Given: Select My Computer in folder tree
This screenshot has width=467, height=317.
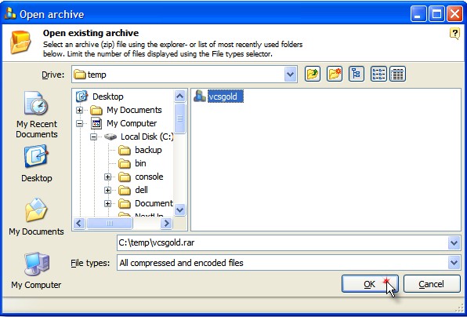Looking at the screenshot, I should coord(132,123).
